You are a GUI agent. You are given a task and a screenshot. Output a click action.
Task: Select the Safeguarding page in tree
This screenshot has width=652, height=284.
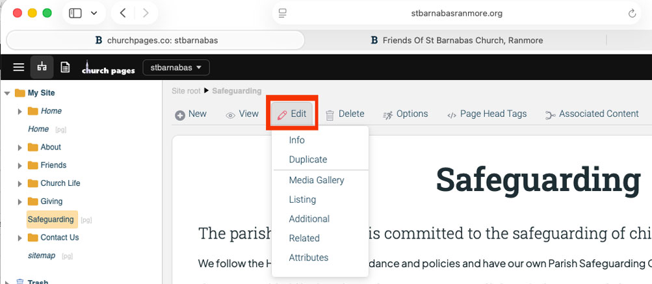pyautogui.click(x=51, y=219)
